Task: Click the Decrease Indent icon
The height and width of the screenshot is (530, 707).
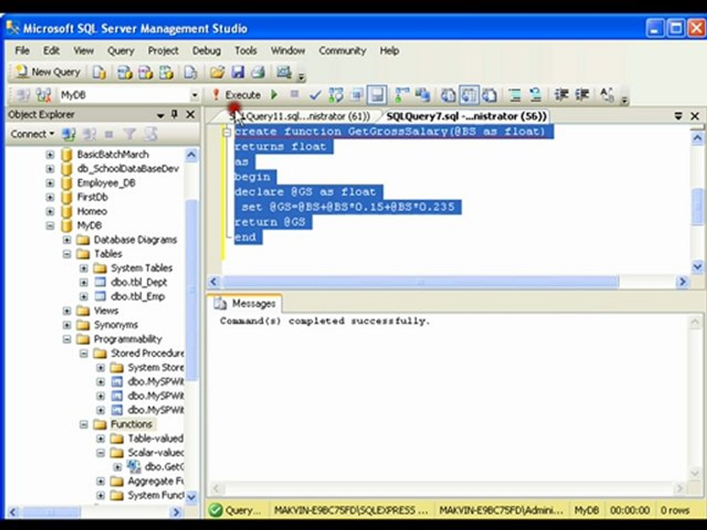Action: [561, 95]
